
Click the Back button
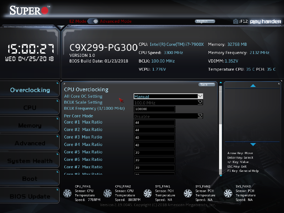206,84
